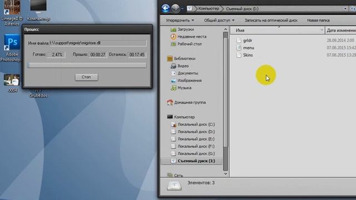This screenshot has width=356, height=200.
Task: Select the Прошло elapsed time value
Action: click(98, 54)
